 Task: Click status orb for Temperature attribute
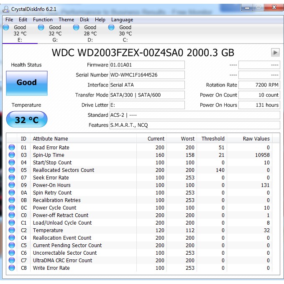(12, 230)
